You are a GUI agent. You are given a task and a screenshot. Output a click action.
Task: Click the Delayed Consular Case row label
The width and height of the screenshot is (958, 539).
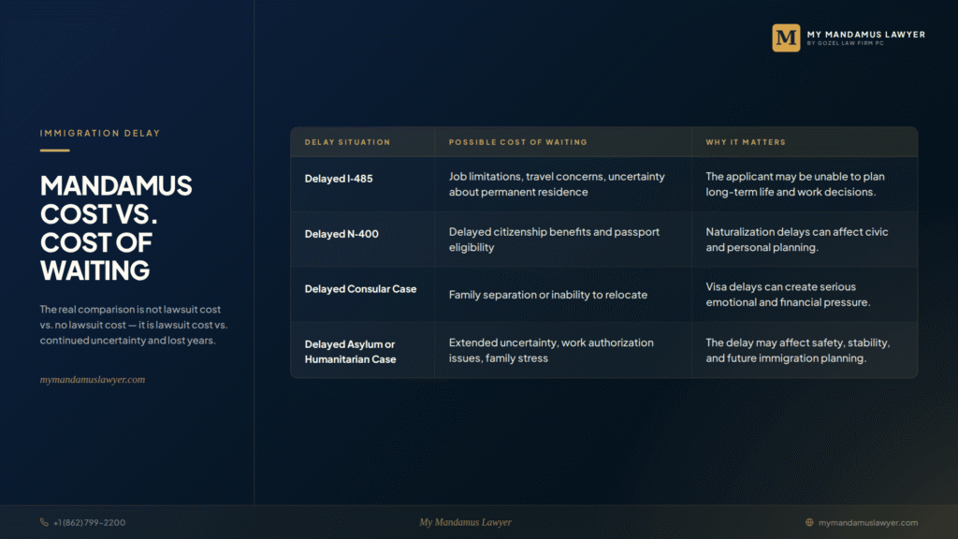click(360, 289)
